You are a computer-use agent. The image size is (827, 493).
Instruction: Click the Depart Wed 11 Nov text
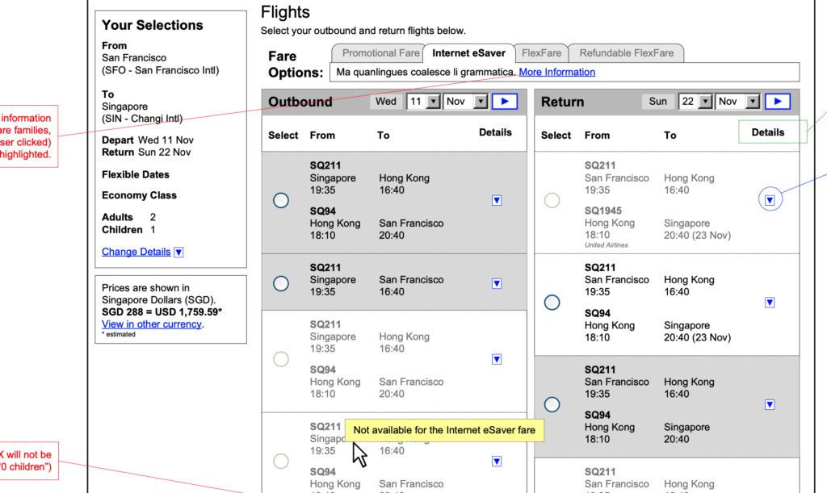point(148,140)
